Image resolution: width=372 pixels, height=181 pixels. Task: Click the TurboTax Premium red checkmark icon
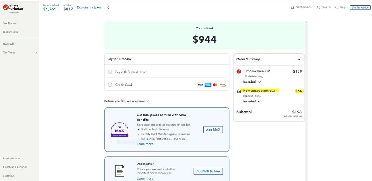click(239, 71)
